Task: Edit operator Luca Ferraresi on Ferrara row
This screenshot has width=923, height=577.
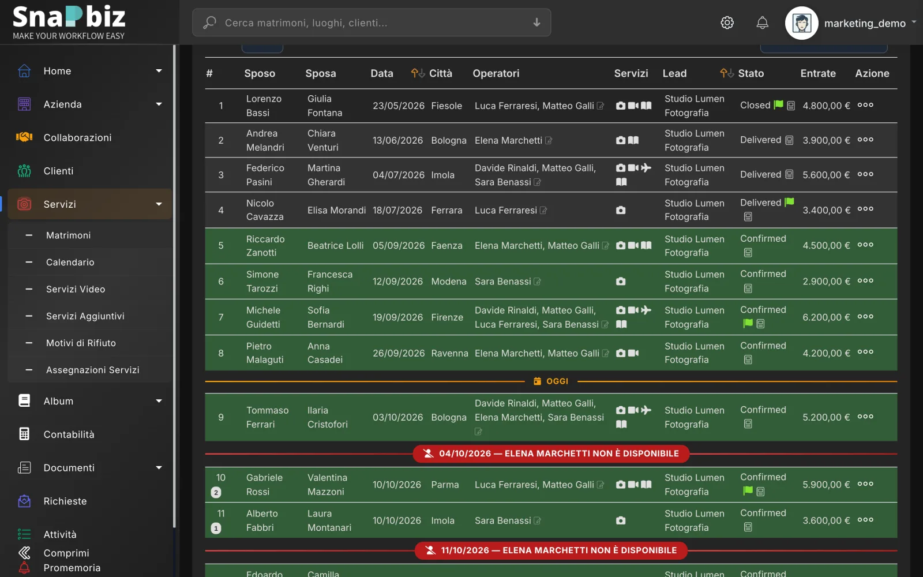Action: click(x=543, y=210)
